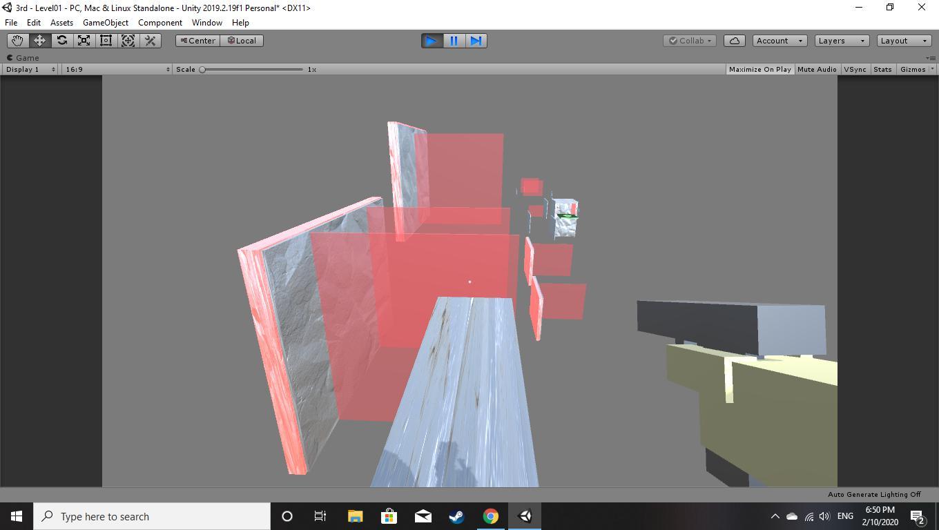Image resolution: width=939 pixels, height=530 pixels.
Task: Open the volume tray icon
Action: click(x=824, y=516)
